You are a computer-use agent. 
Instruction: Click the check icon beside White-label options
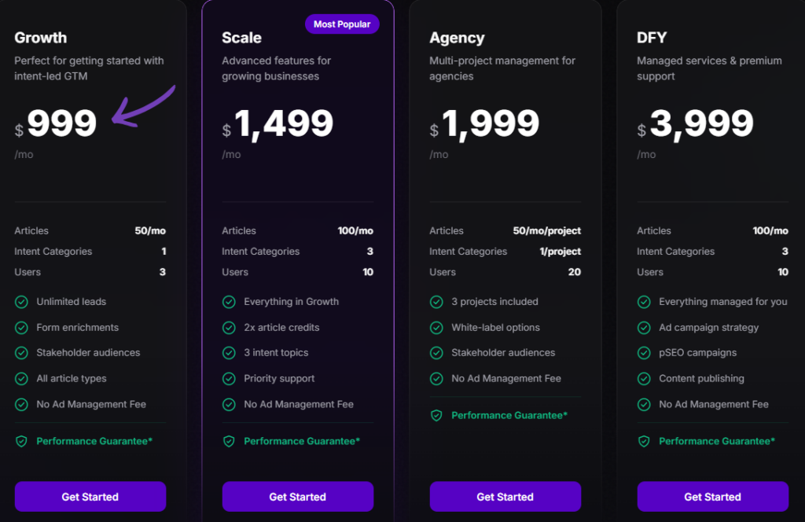pos(438,327)
